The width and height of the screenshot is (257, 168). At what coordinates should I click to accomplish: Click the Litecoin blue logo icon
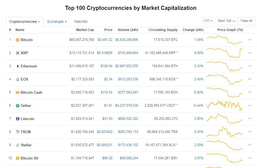point(18,119)
